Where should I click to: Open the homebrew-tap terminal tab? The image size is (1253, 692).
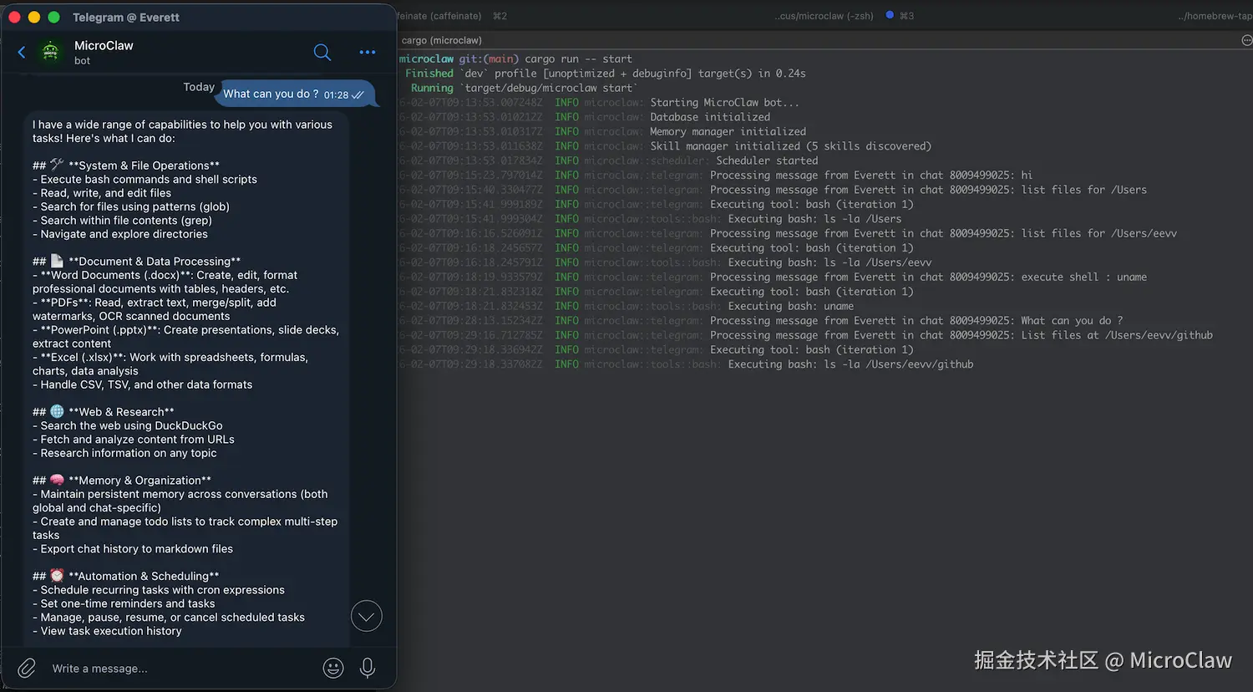coord(1214,15)
